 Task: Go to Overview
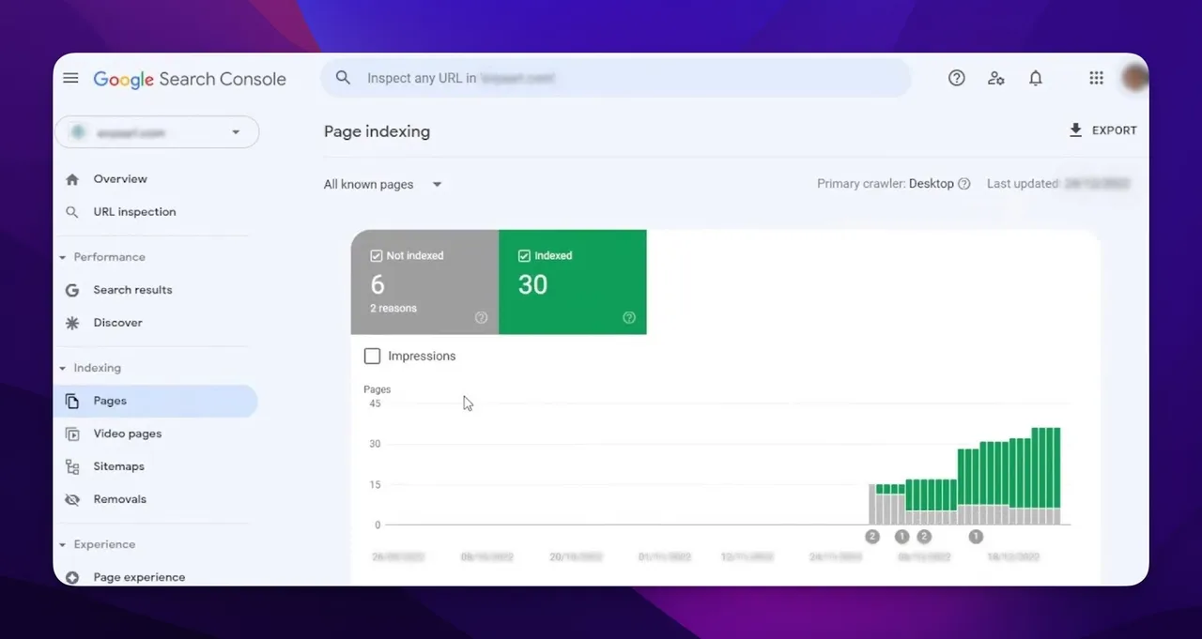[x=120, y=179]
